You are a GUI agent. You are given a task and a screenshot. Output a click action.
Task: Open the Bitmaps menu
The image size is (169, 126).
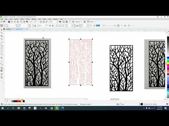34,19
